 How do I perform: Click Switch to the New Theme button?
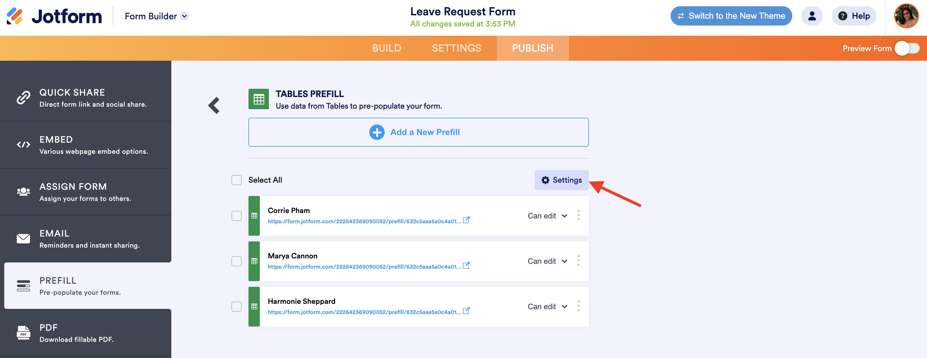pyautogui.click(x=731, y=16)
